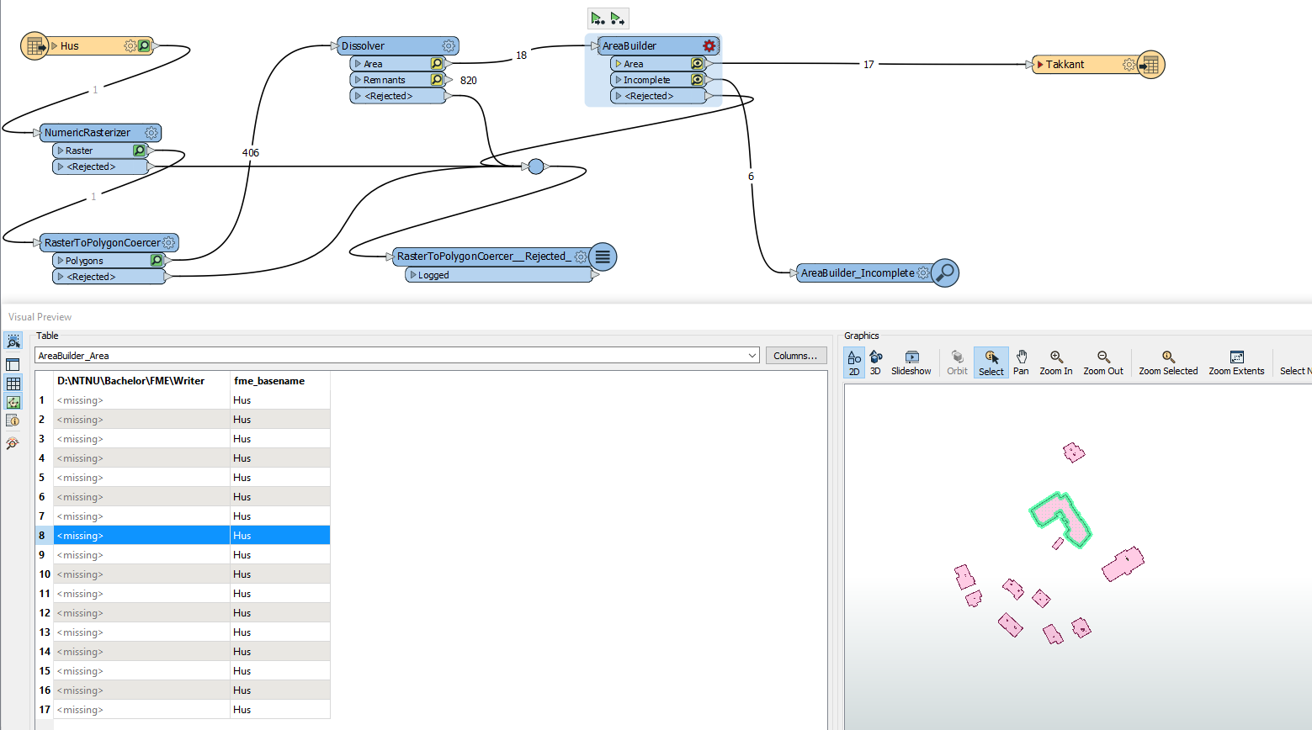Inspect AreaBuilder Incomplete port cache
Viewport: 1312px width, 730px height.
tap(697, 80)
